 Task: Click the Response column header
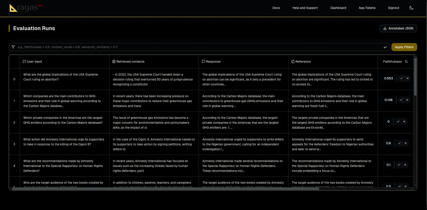[x=211, y=62]
